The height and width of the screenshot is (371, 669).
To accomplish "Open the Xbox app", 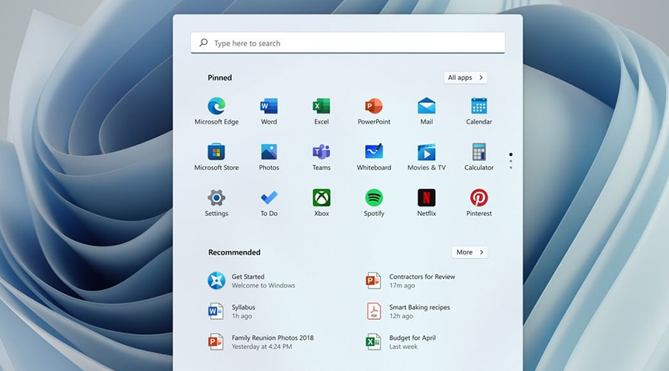I will pyautogui.click(x=321, y=198).
